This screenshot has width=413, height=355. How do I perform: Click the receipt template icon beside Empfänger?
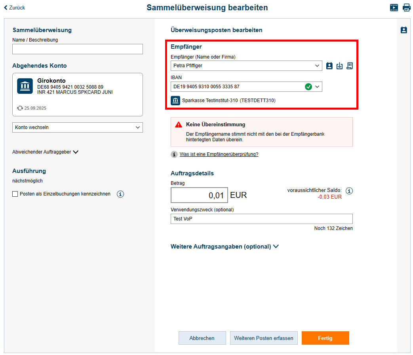point(350,66)
